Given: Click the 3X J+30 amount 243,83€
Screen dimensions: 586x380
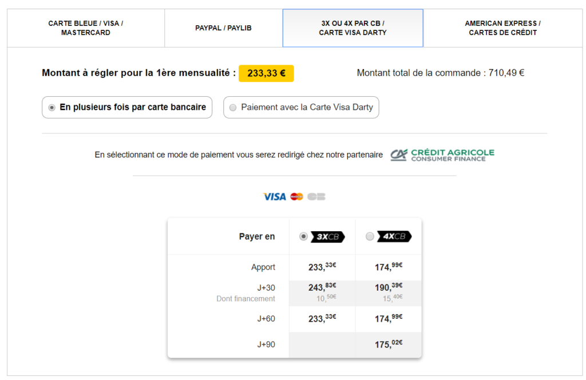Looking at the screenshot, I should 322,287.
